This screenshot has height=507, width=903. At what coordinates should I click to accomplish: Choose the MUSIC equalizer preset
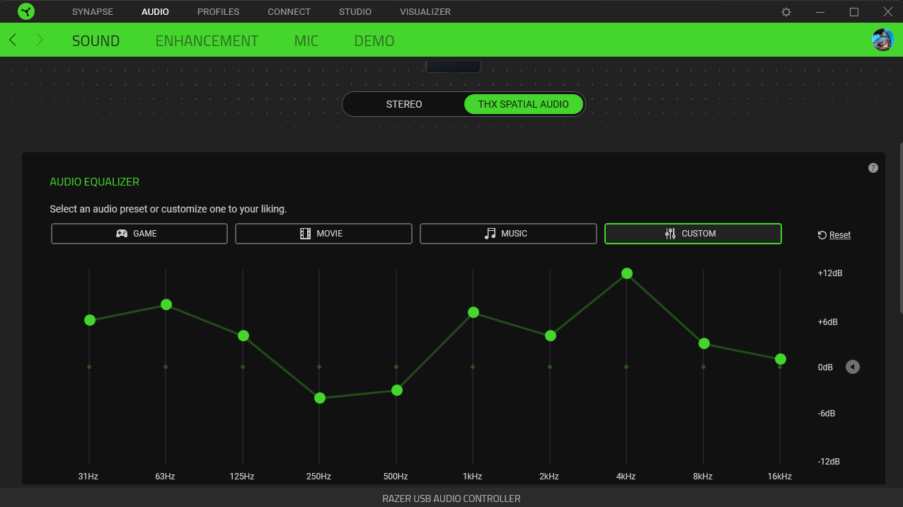point(508,234)
